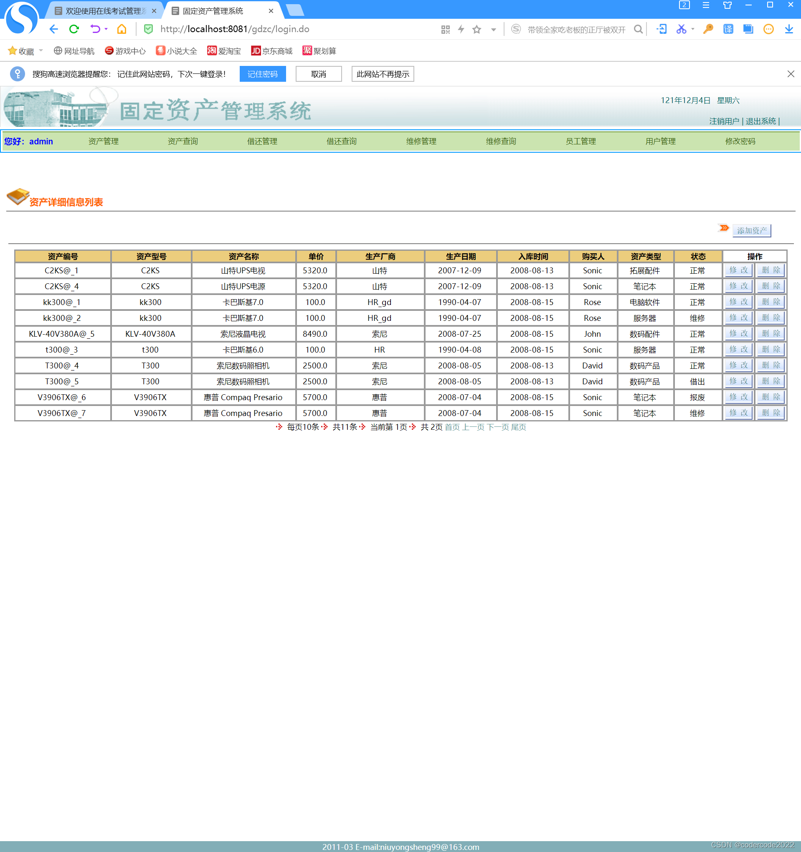This screenshot has height=852, width=801.
Task: Click 删除 for asset C2KS@_4
Action: (771, 286)
